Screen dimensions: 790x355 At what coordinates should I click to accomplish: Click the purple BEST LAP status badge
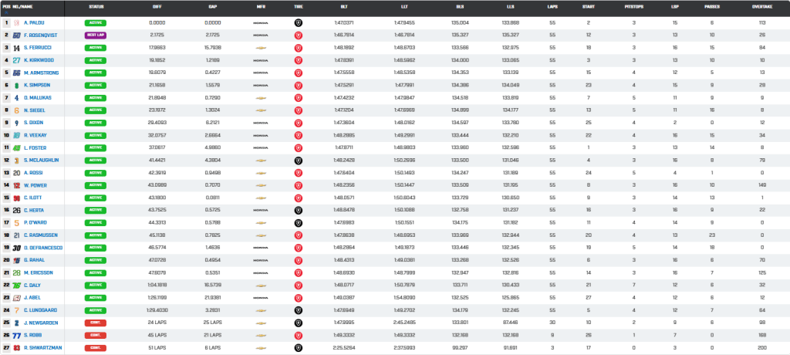[x=95, y=35]
